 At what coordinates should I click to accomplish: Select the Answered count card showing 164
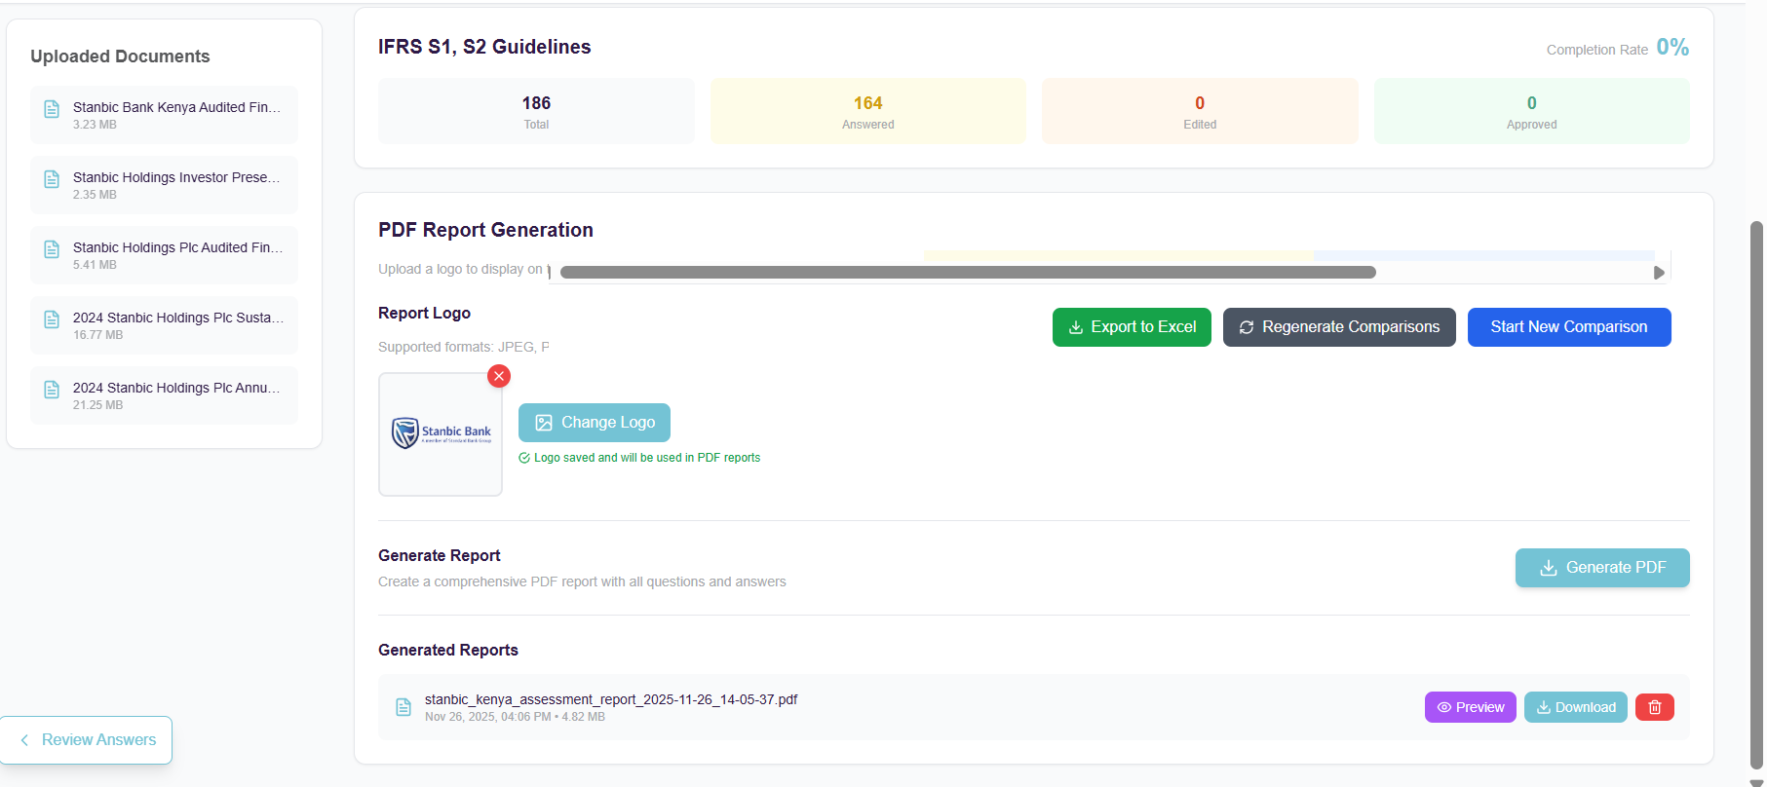tap(867, 111)
